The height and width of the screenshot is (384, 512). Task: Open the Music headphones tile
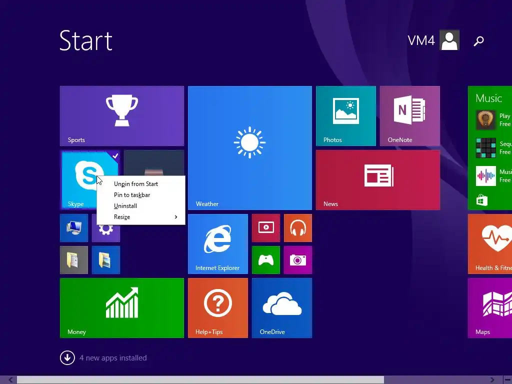pos(298,228)
